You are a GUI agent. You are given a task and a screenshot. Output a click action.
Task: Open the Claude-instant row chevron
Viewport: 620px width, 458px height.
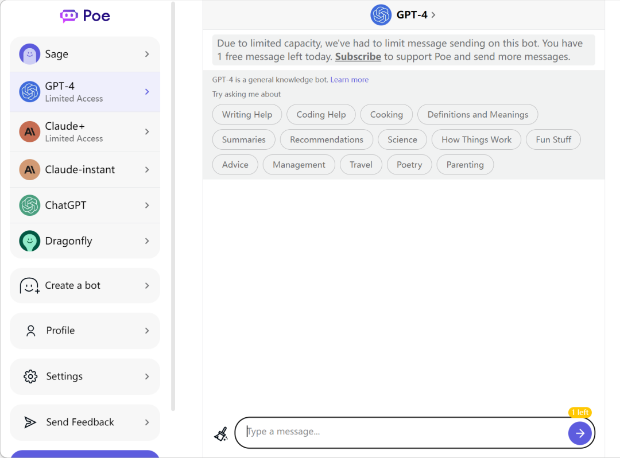tap(147, 170)
